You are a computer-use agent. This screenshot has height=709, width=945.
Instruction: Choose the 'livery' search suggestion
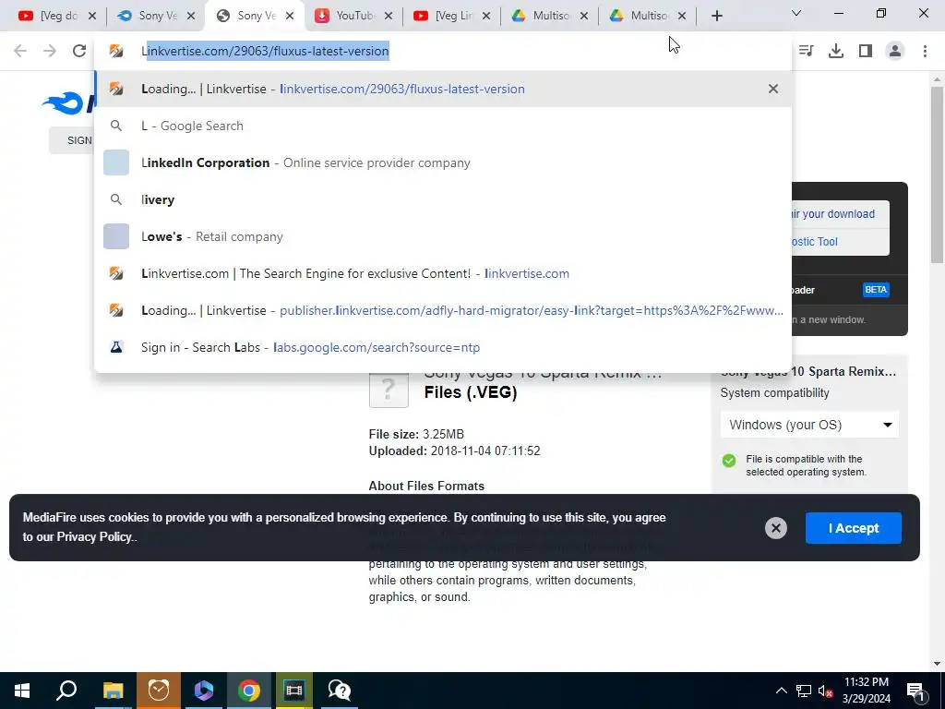coord(443,199)
